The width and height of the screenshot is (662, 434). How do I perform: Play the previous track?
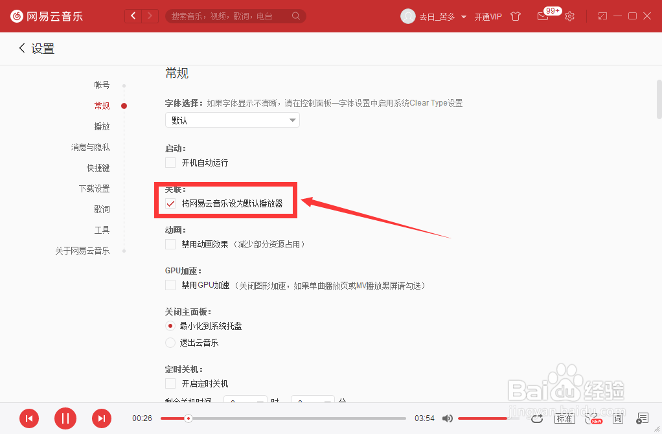tap(29, 418)
